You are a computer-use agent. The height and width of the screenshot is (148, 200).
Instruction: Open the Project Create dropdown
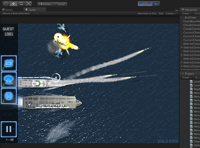click(x=187, y=77)
